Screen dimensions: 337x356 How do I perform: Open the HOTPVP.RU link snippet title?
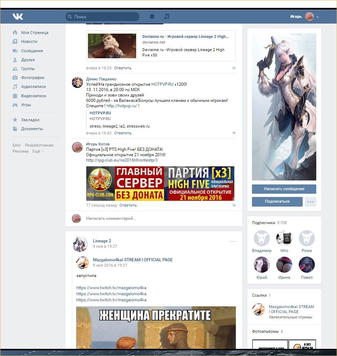click(x=100, y=113)
